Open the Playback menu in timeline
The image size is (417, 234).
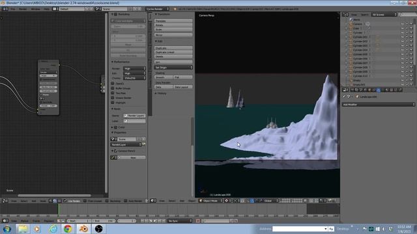[49, 221]
